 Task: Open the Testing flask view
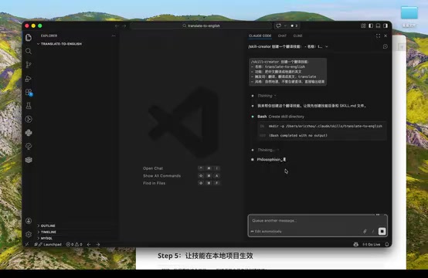pyautogui.click(x=29, y=106)
